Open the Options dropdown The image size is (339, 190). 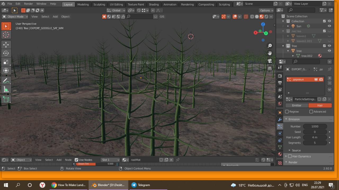click(x=266, y=10)
